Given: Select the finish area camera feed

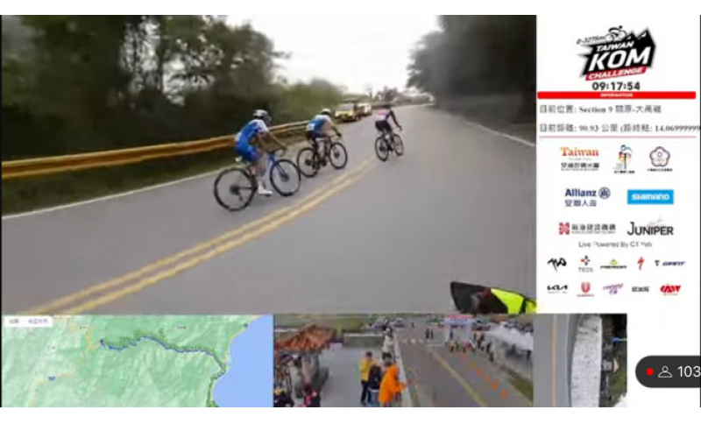Looking at the screenshot, I should pos(403,361).
